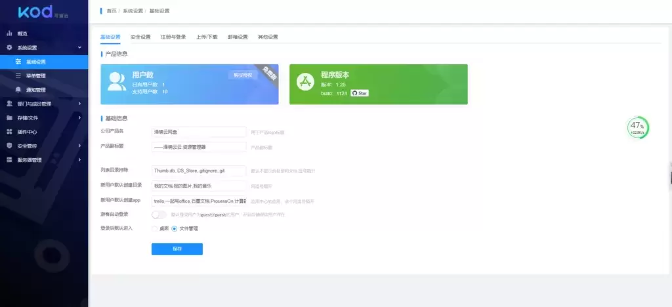Click the gear icon beside 系统设置
Screen dimensions: 672x307
(9, 47)
